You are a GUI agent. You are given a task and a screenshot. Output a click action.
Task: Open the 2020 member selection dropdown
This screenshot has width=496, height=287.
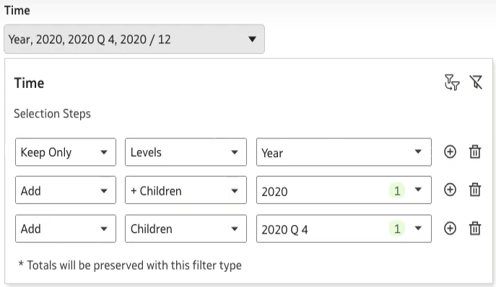tap(344, 190)
